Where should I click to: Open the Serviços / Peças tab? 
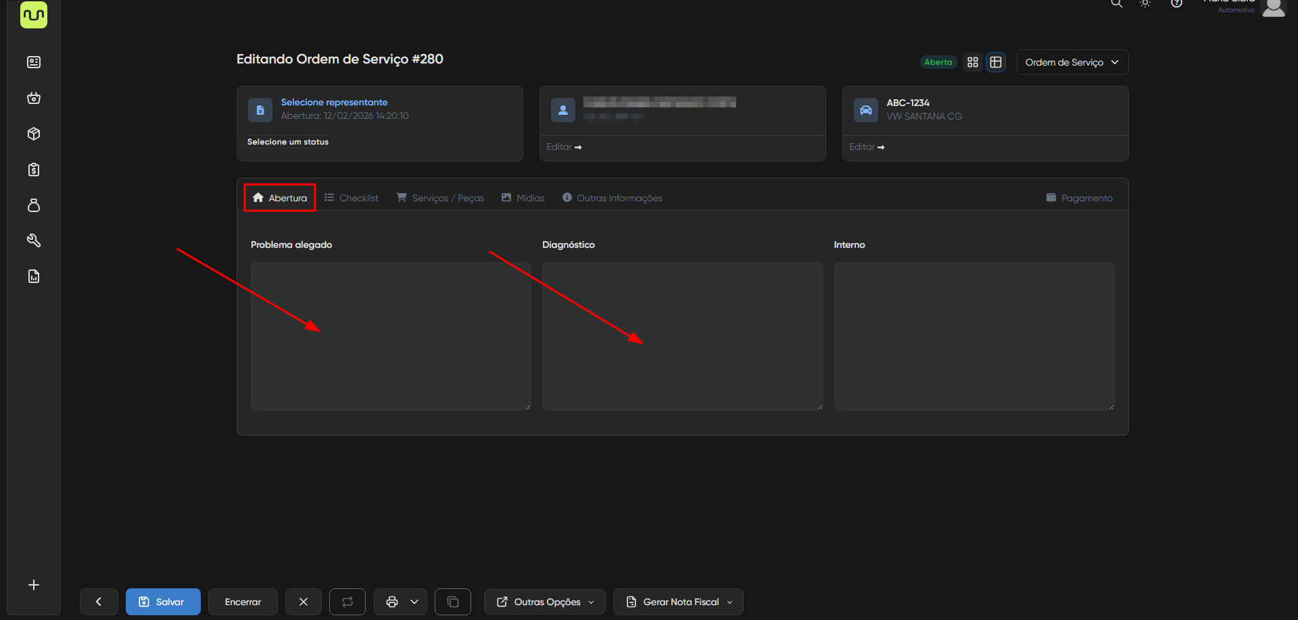(x=440, y=198)
